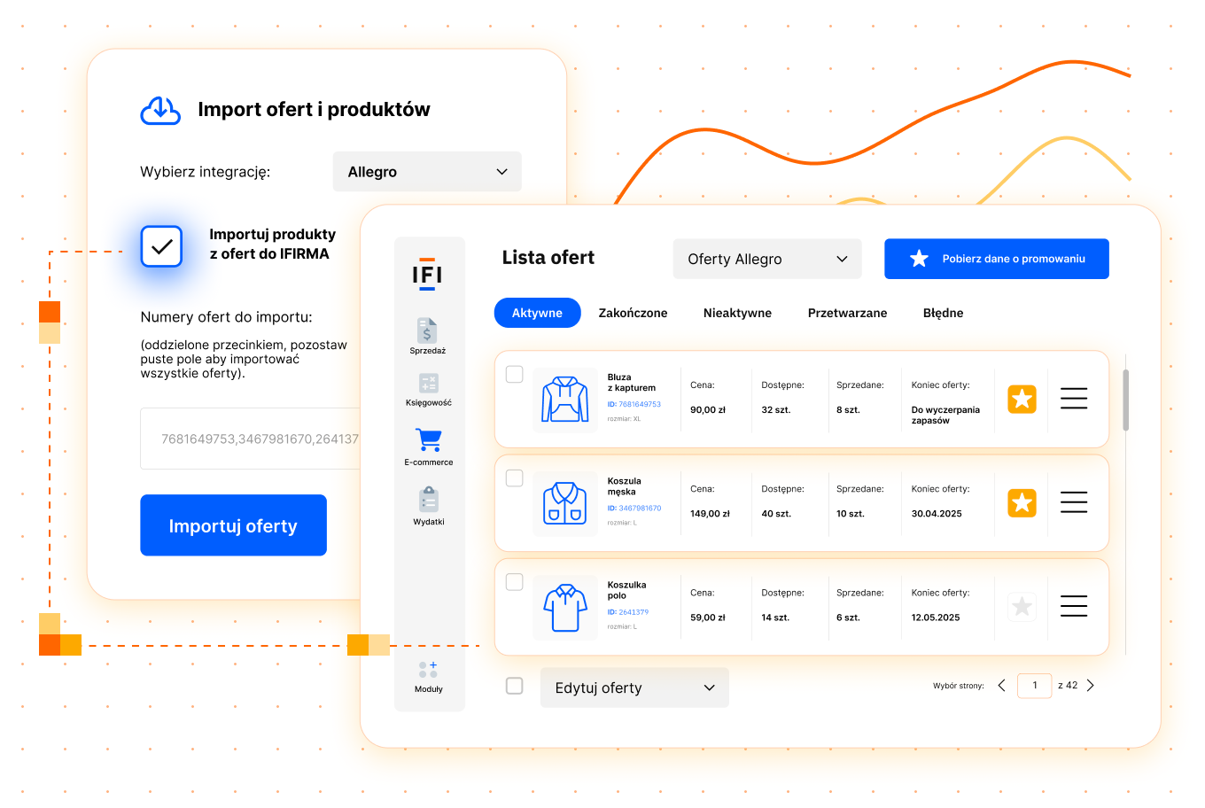Screen dimensions: 1205x808
Task: Click the offer numbers input field
Action: click(251, 439)
